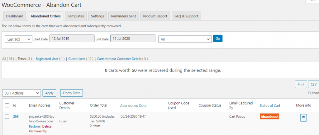This screenshot has width=319, height=135.
Task: Click the Cart Popup cell
Action: click(237, 117)
